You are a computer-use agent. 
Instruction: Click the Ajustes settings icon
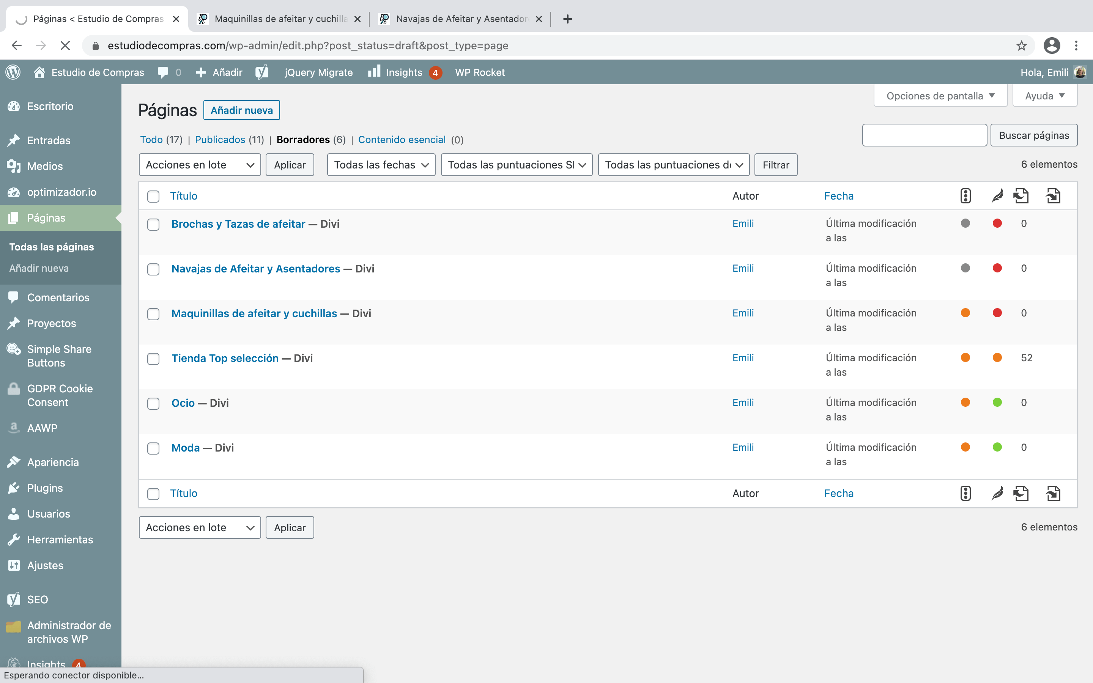click(14, 565)
